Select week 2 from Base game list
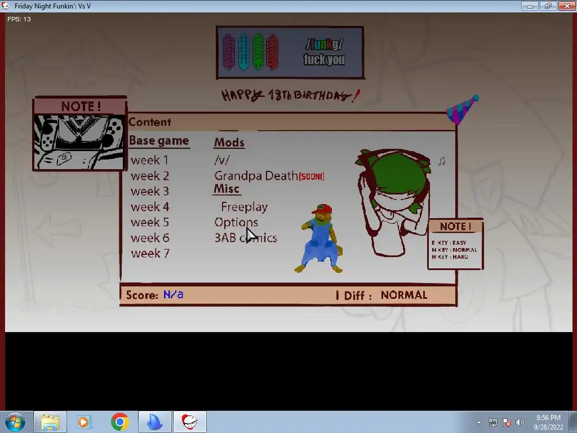577x433 pixels. pyautogui.click(x=149, y=176)
